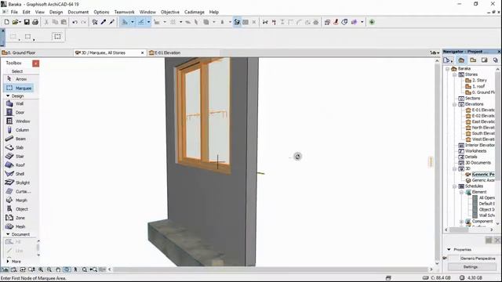Viewport: 502px width, 282px height.
Task: Open the Help menu
Action: (x=214, y=12)
